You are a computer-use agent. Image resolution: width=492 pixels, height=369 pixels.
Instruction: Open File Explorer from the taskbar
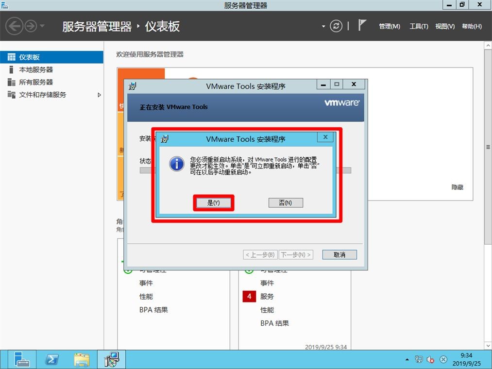pyautogui.click(x=82, y=360)
